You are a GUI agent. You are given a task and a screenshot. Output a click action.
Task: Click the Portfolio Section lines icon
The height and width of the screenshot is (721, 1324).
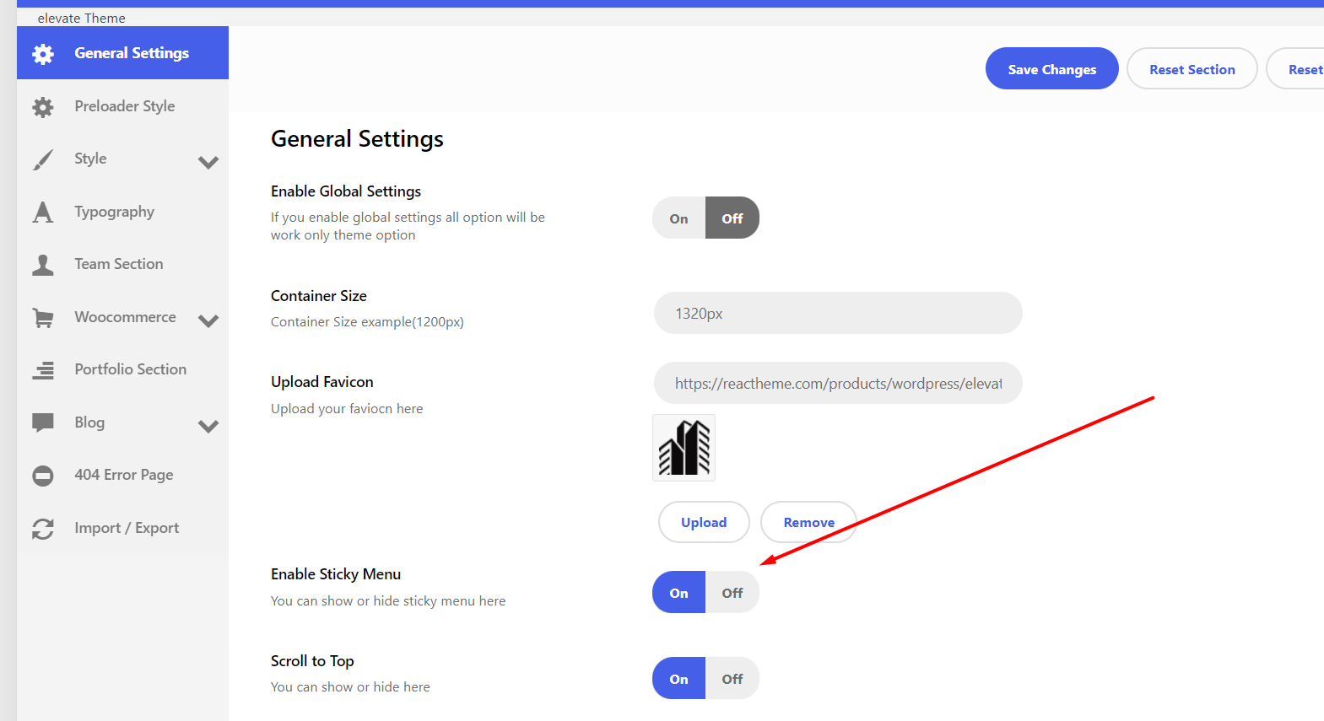(x=43, y=370)
